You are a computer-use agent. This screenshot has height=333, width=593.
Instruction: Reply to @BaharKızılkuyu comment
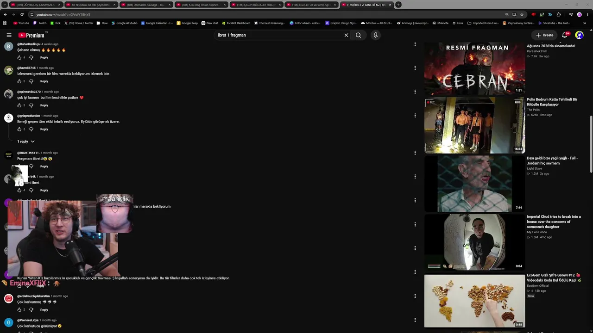[x=44, y=57]
